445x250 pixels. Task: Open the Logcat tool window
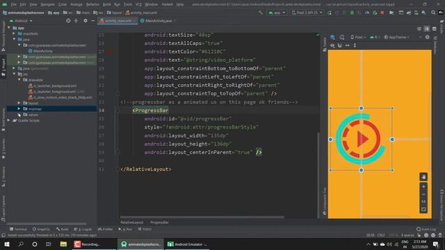[83, 229]
